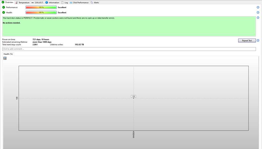Click the '721 days, 10 hours' value
The height and width of the screenshot is (149, 262).
coord(41,39)
